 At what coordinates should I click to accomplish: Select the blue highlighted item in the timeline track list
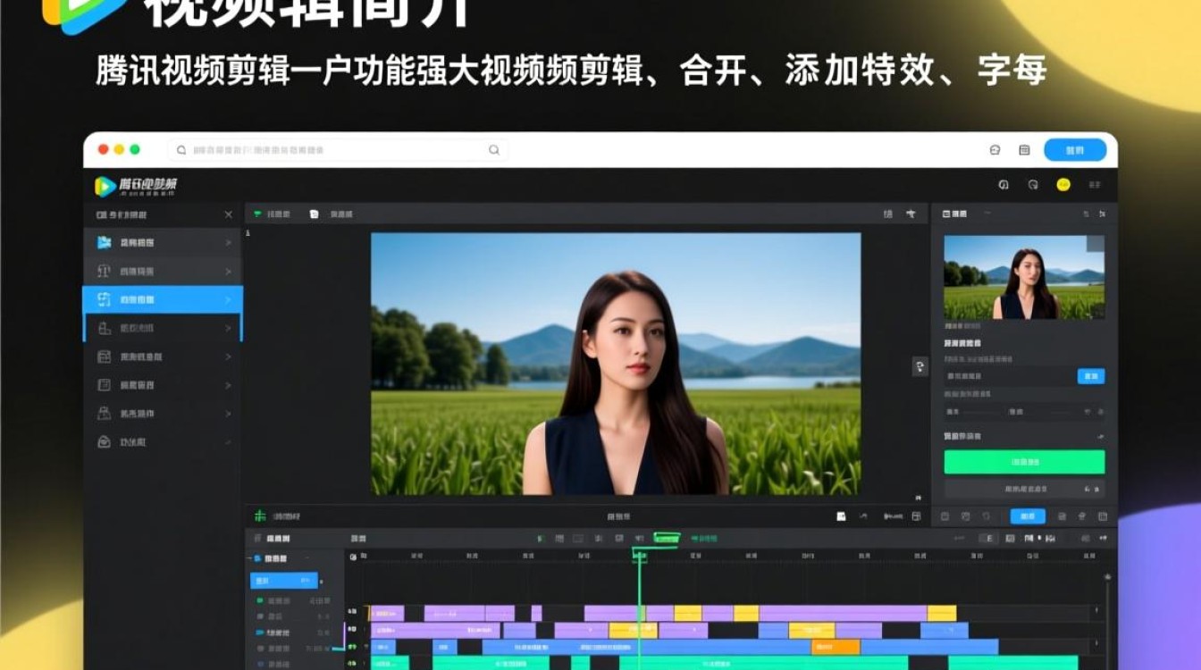(283, 581)
